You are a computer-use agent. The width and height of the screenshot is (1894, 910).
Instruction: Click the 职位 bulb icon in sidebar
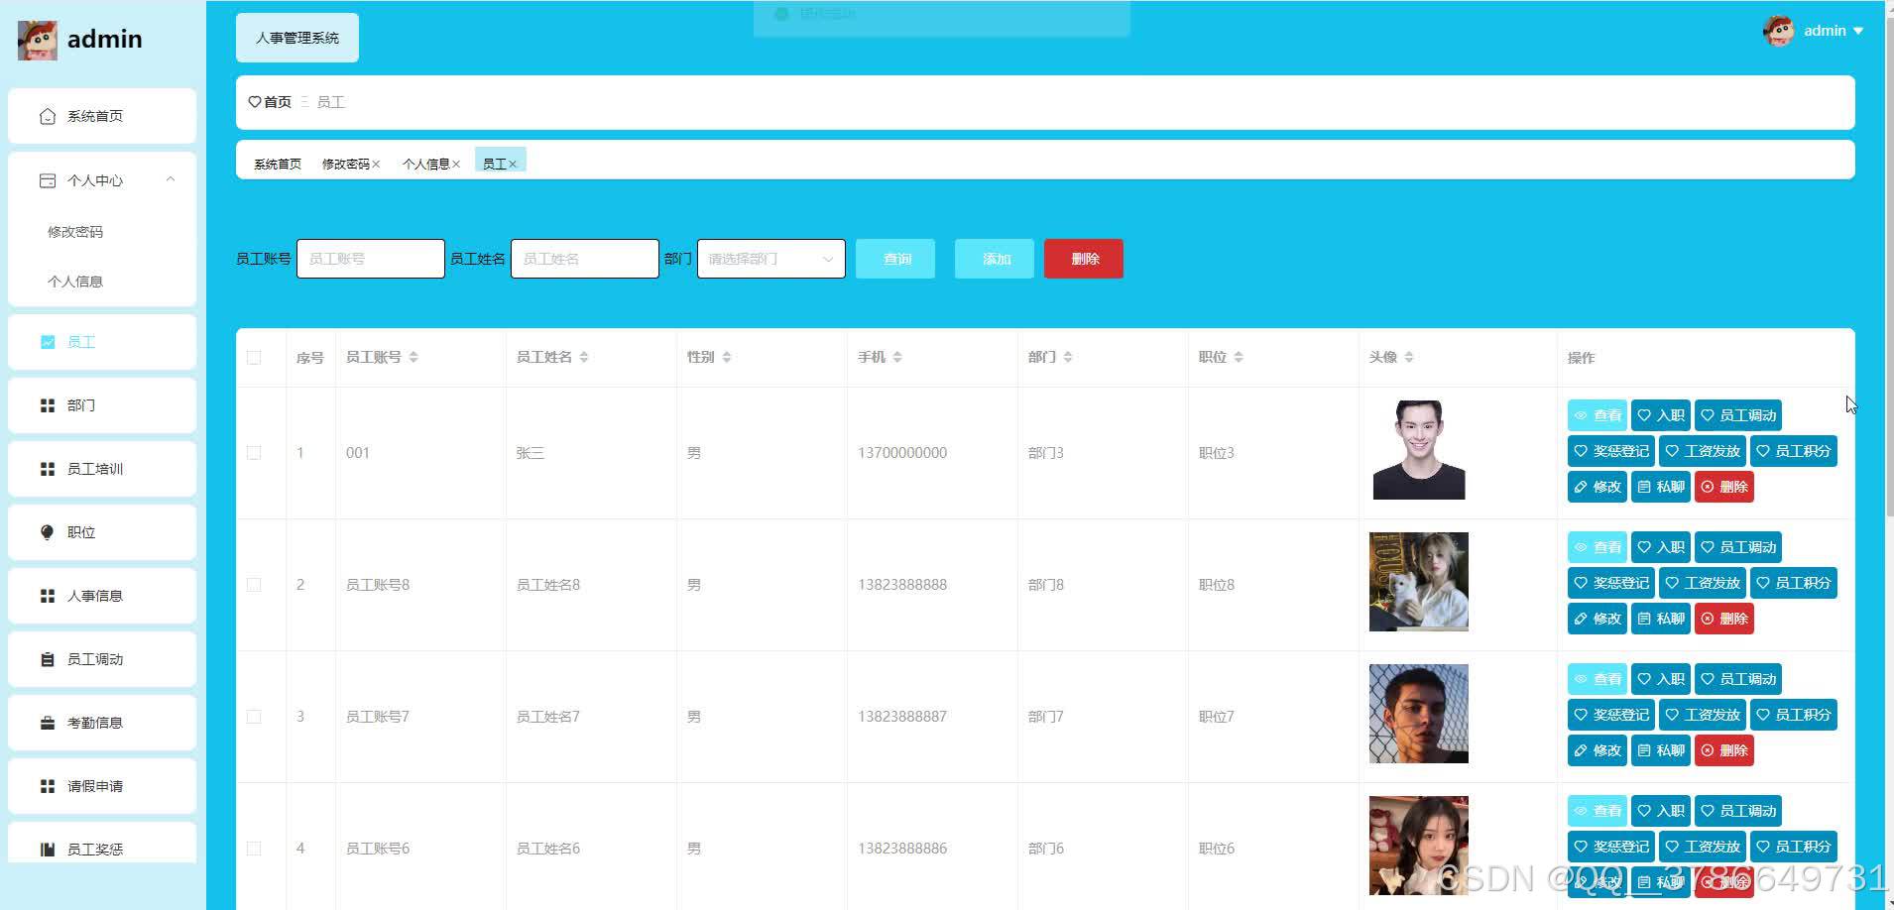47,532
